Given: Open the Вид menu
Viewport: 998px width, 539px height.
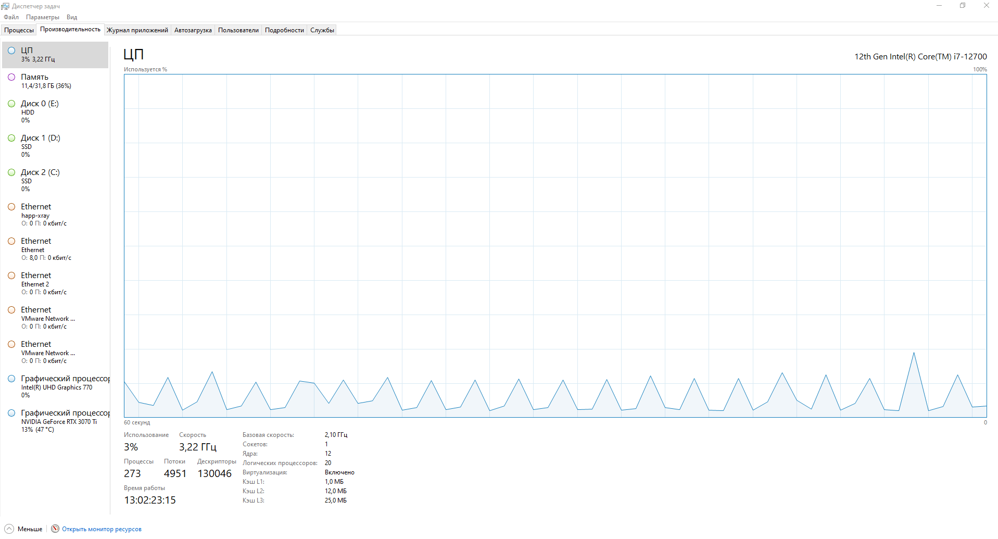Looking at the screenshot, I should coord(72,17).
